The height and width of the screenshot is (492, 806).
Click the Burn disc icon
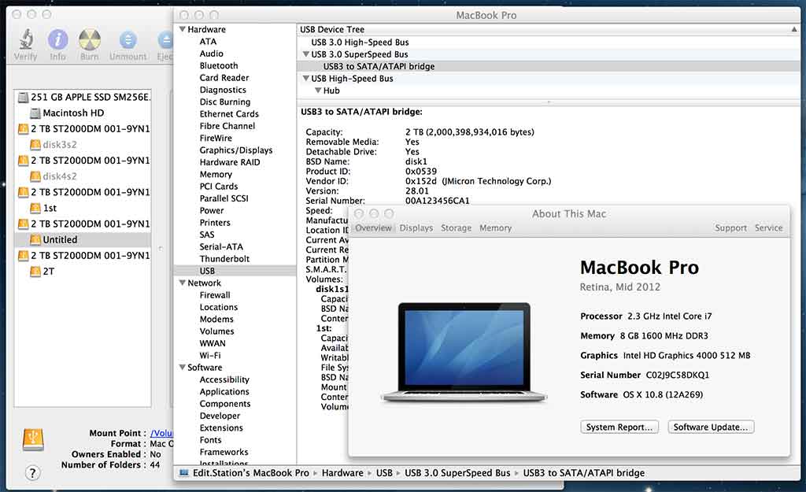[x=89, y=39]
